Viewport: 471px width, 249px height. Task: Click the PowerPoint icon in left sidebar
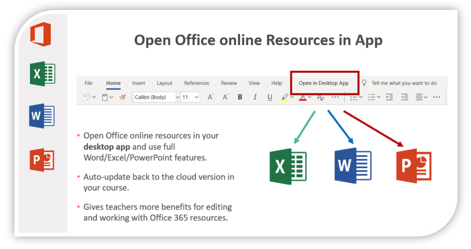pos(42,160)
